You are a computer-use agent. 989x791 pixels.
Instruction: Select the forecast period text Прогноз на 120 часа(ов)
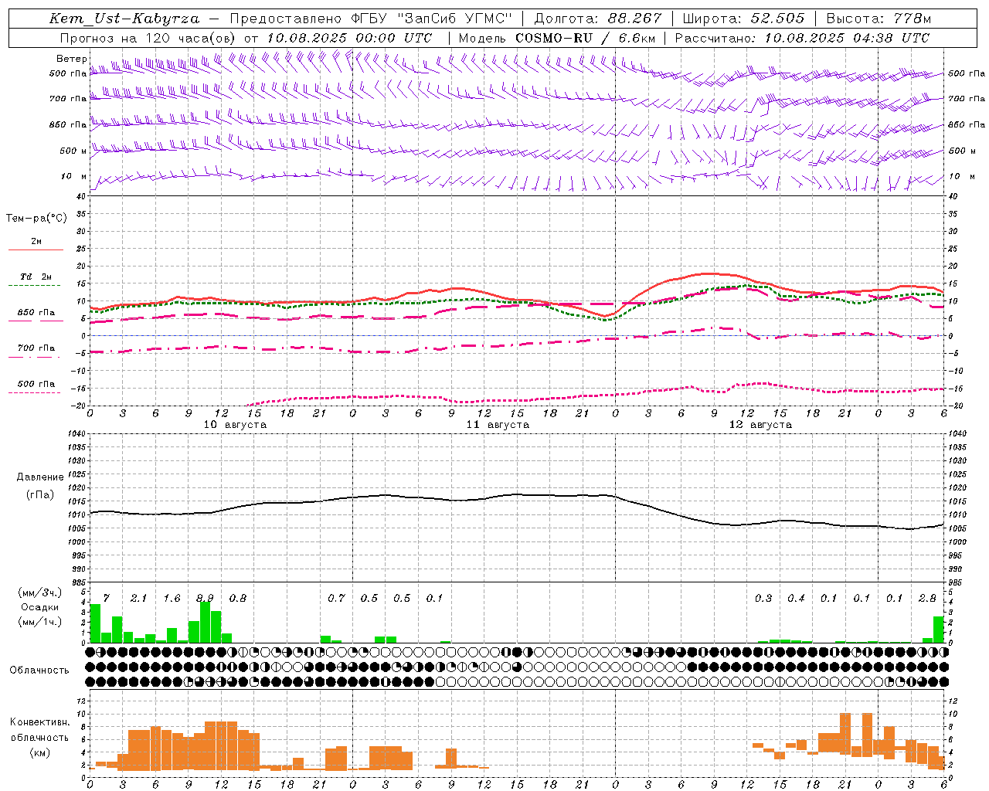point(148,38)
